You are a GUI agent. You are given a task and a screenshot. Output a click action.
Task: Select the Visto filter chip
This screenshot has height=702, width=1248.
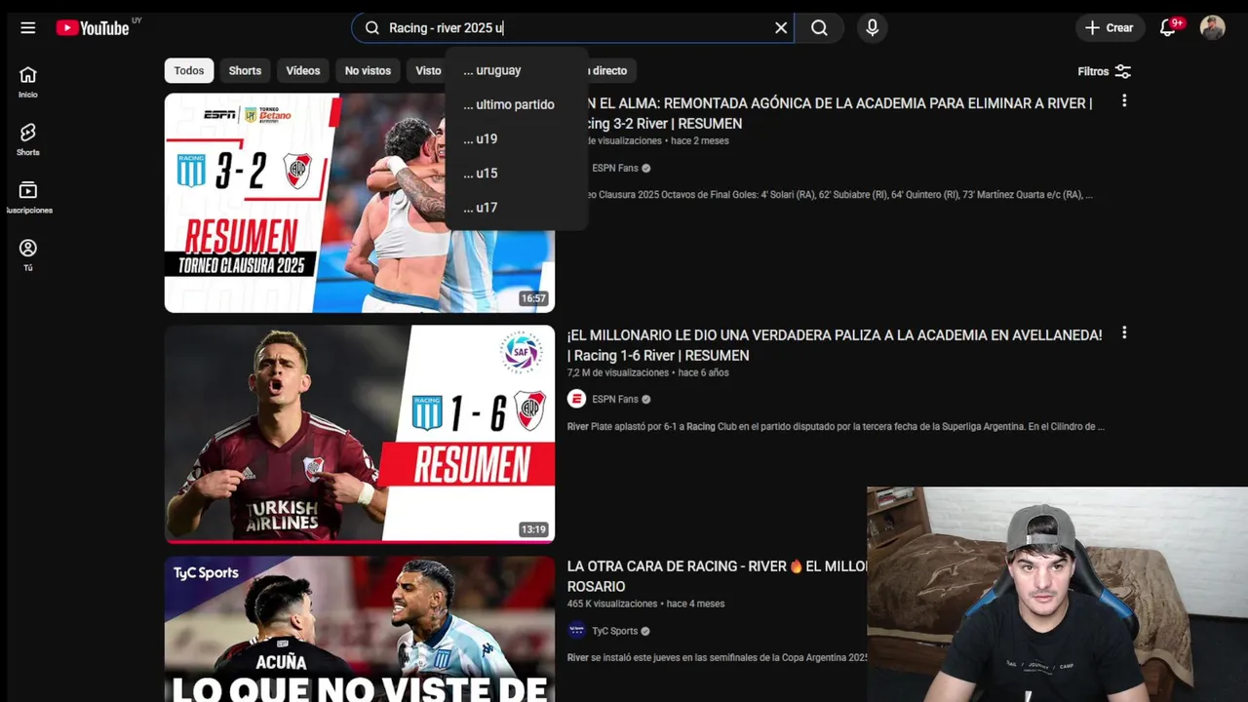(428, 70)
